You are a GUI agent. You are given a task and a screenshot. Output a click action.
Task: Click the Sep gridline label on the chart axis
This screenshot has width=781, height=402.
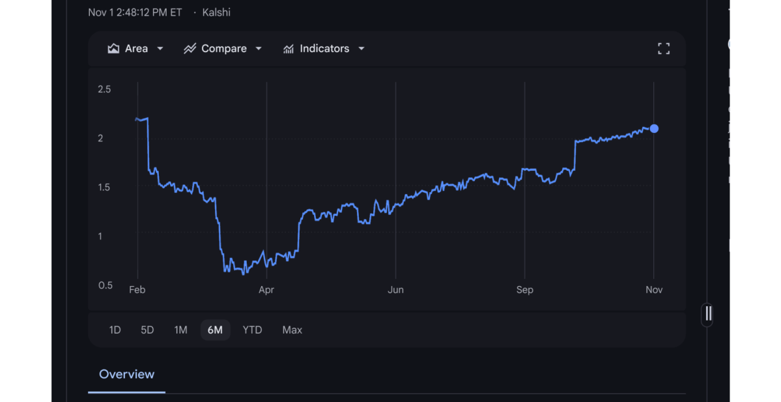[524, 289]
